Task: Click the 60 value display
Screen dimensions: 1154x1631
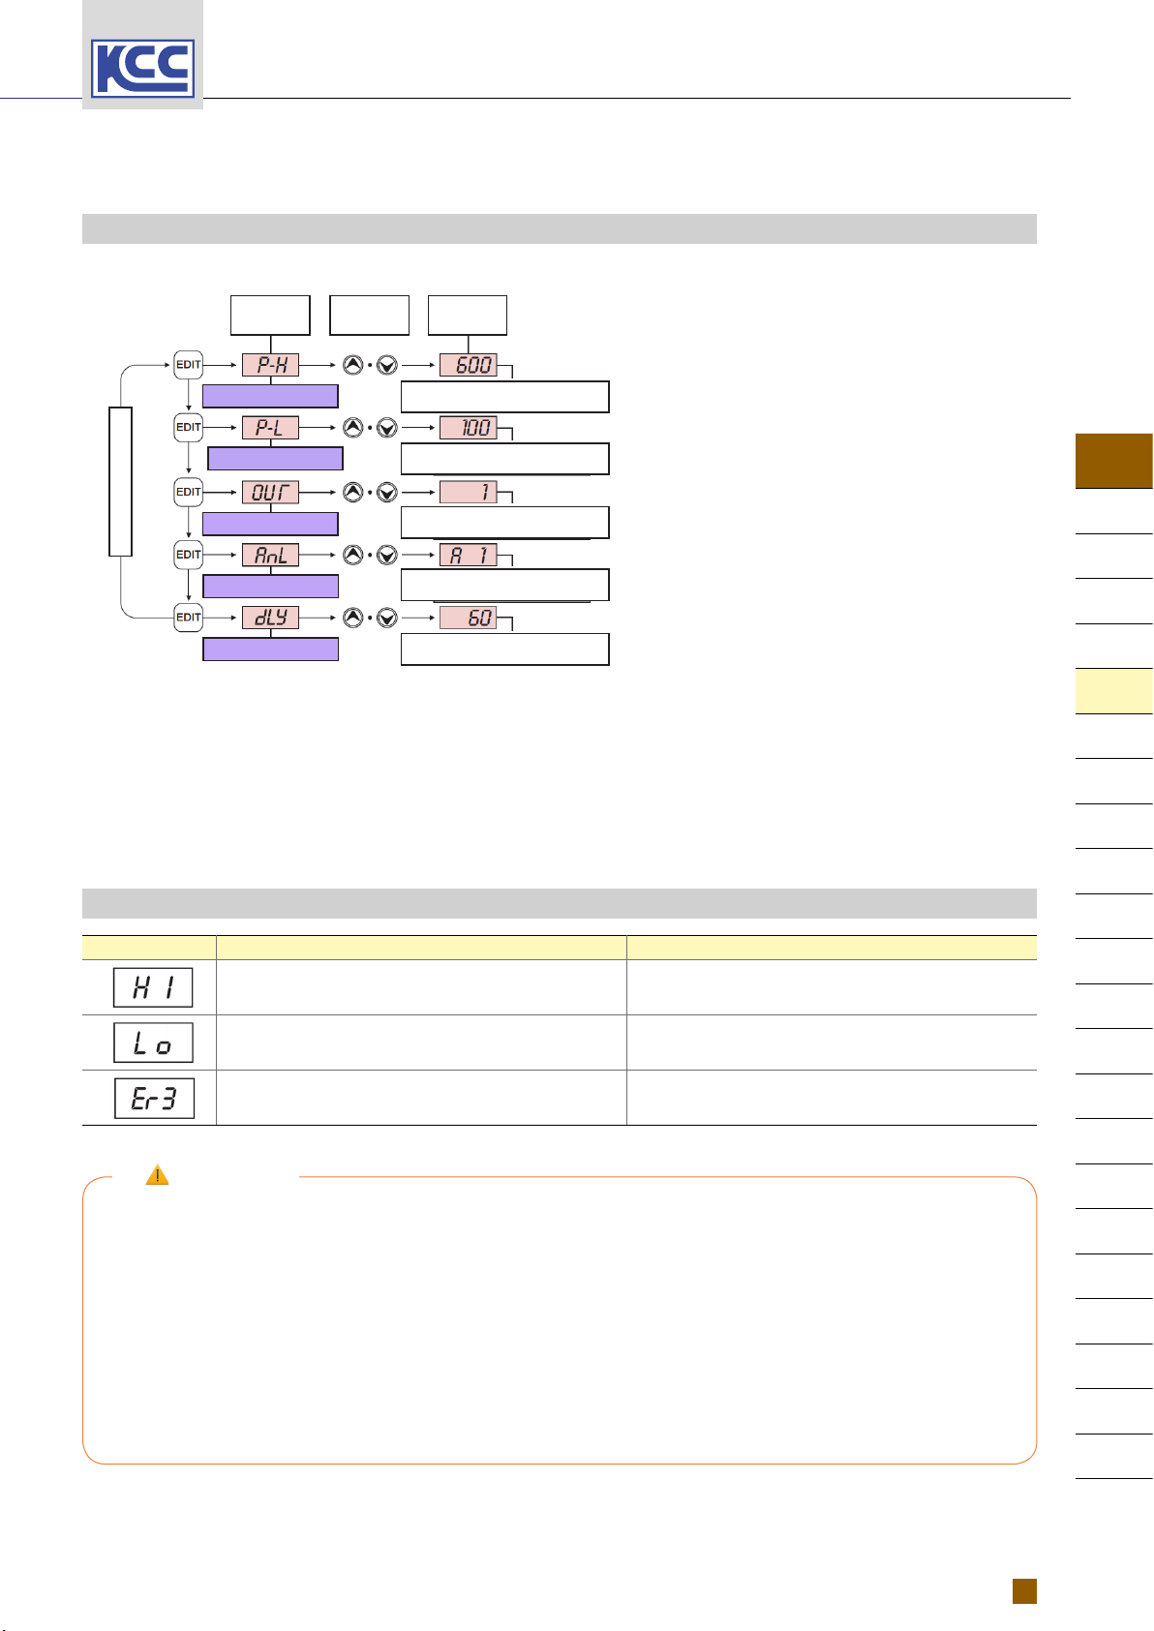Action: [x=469, y=618]
